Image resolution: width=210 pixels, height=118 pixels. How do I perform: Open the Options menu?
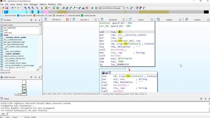coord(43,4)
